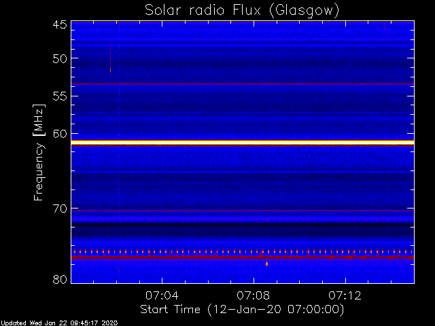This screenshot has height=326, width=435.
Task: Click the "60" frequency axis value
Action: click(x=60, y=134)
